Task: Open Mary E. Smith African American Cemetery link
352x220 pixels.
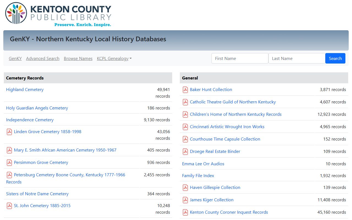Action: pyautogui.click(x=65, y=150)
